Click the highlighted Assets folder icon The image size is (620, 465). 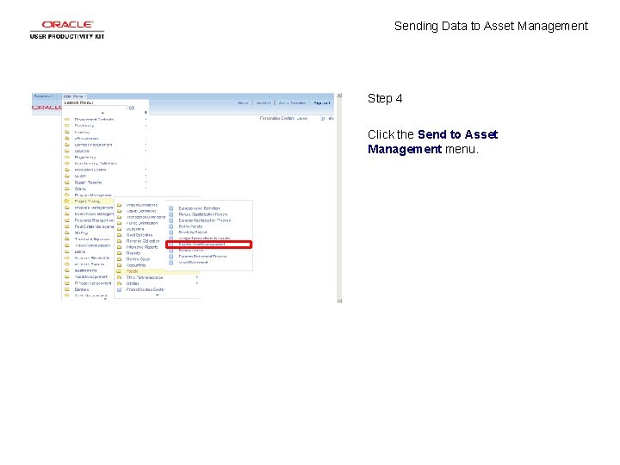(119, 271)
